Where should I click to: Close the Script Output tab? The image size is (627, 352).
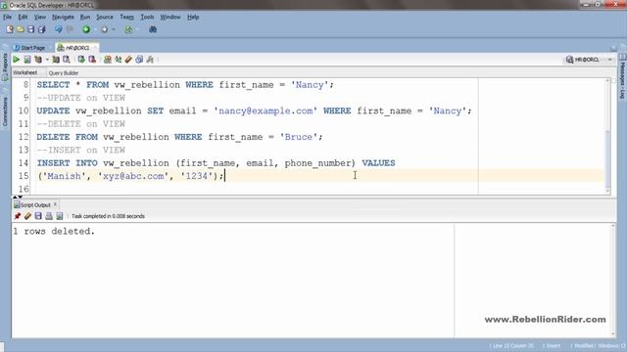55,204
